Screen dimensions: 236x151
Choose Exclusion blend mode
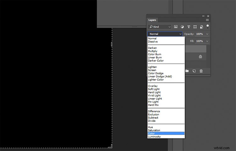click(x=166, y=114)
